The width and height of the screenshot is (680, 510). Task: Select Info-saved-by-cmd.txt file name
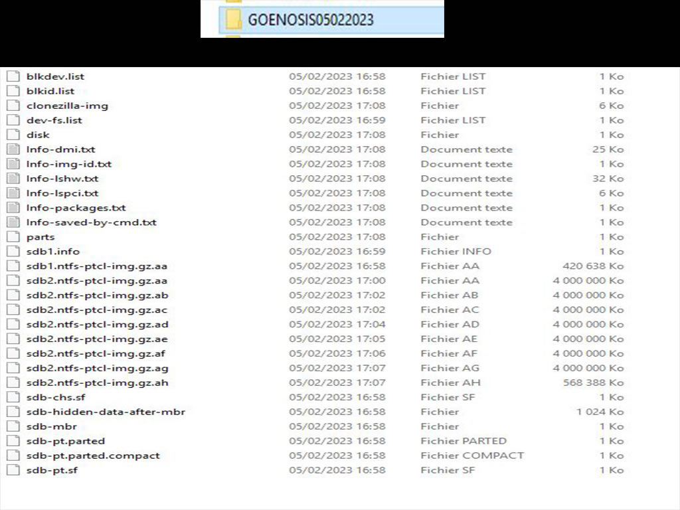pyautogui.click(x=92, y=222)
